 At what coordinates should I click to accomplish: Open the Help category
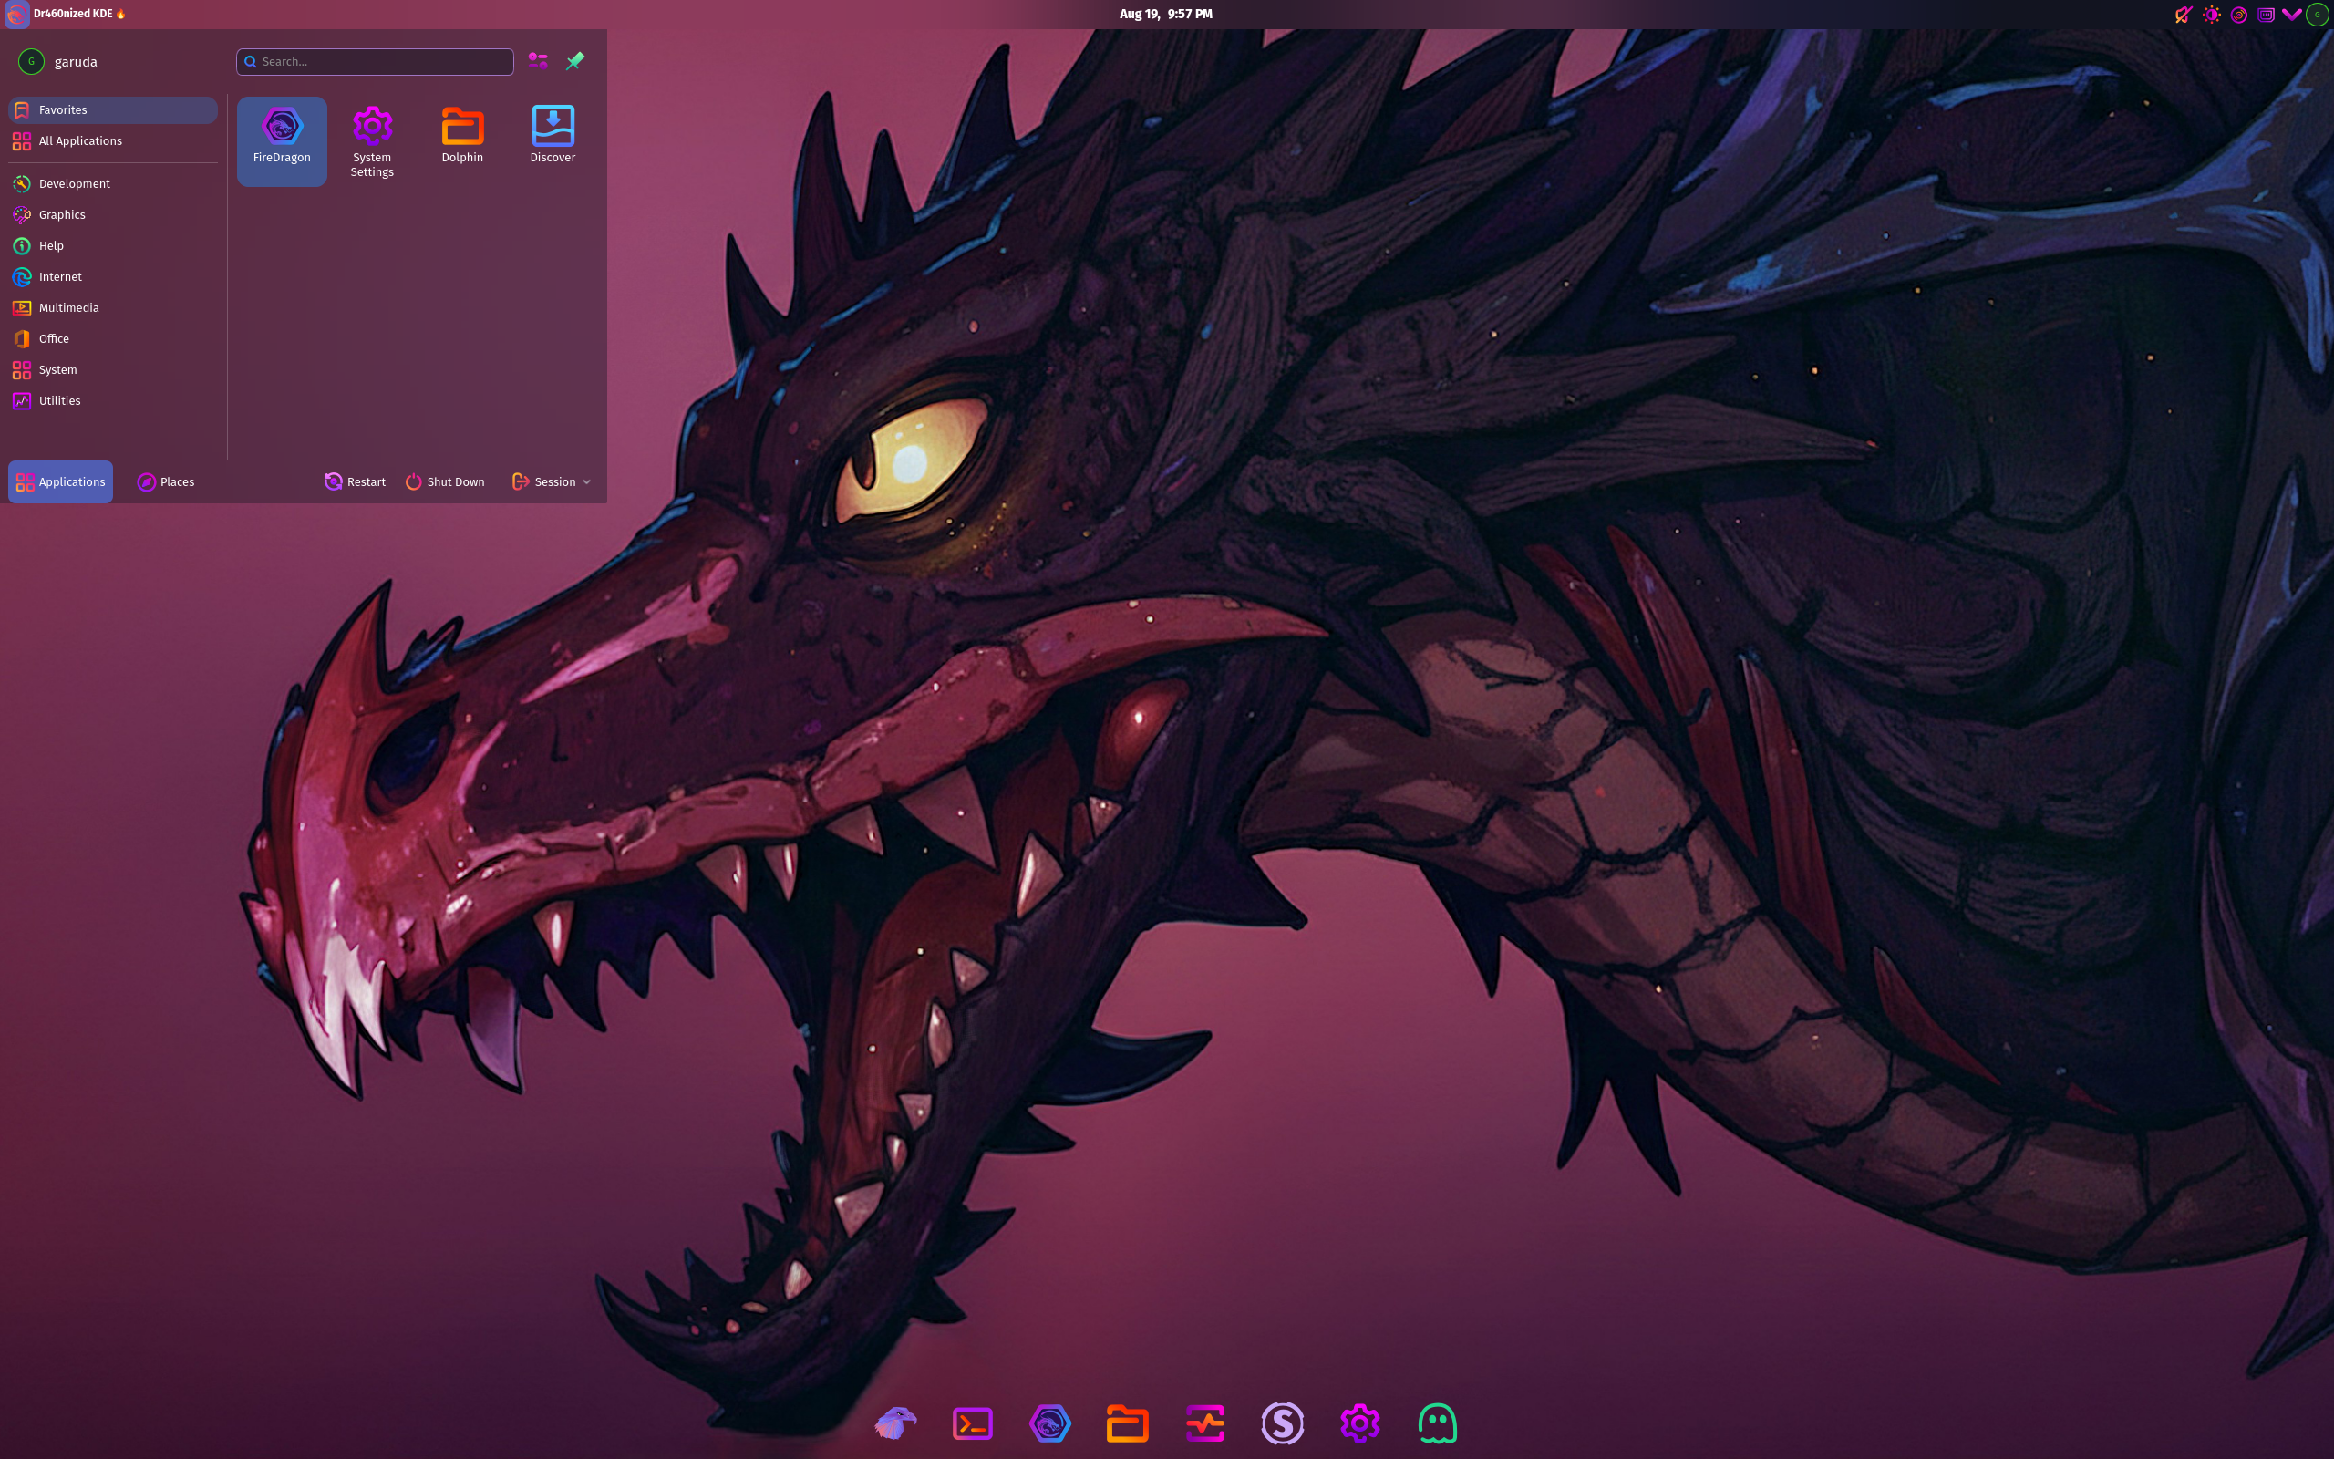(x=113, y=245)
